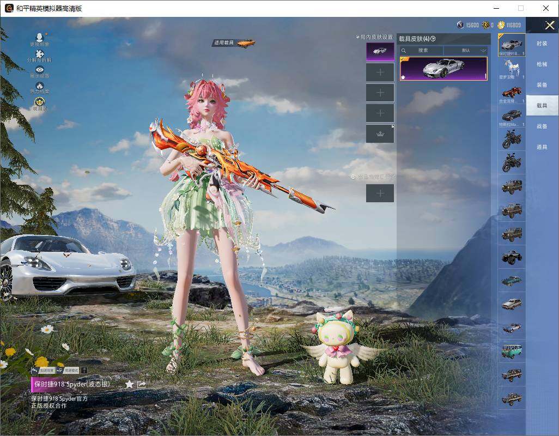
Task: Click the bronze token currency icon
Action: point(485,25)
